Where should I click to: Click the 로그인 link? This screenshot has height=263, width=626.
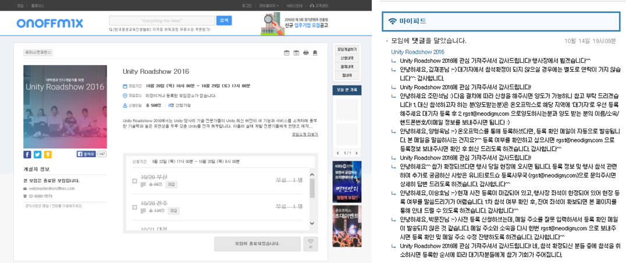pyautogui.click(x=246, y=5)
